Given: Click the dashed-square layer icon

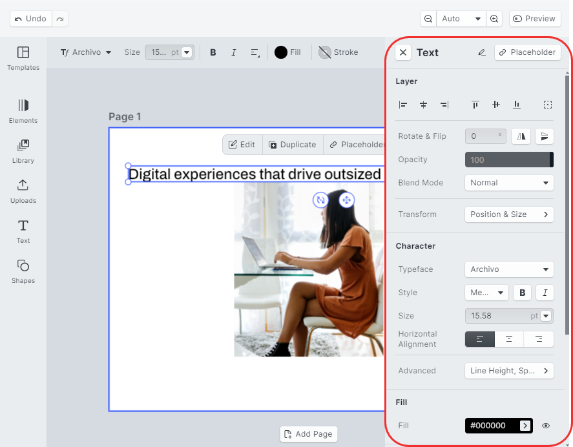Looking at the screenshot, I should pyautogui.click(x=548, y=105).
